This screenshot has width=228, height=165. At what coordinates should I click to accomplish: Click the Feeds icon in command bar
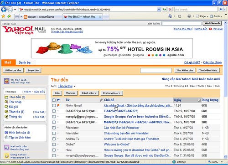pos(180,16)
